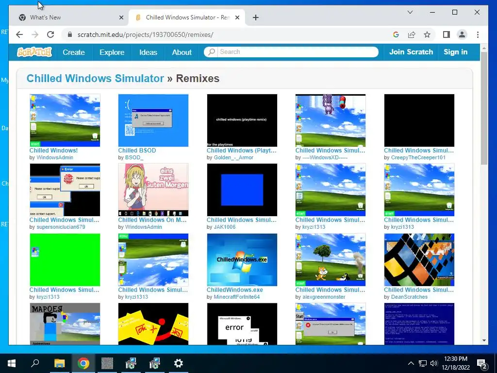Open Settings gear in taskbar
Viewport: 497px width, 373px height.
point(179,363)
